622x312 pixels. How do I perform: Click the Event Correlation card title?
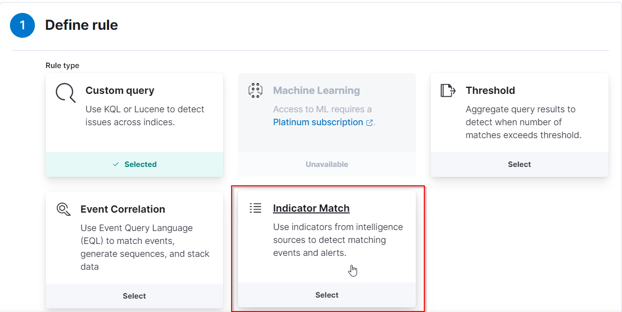coord(123,209)
